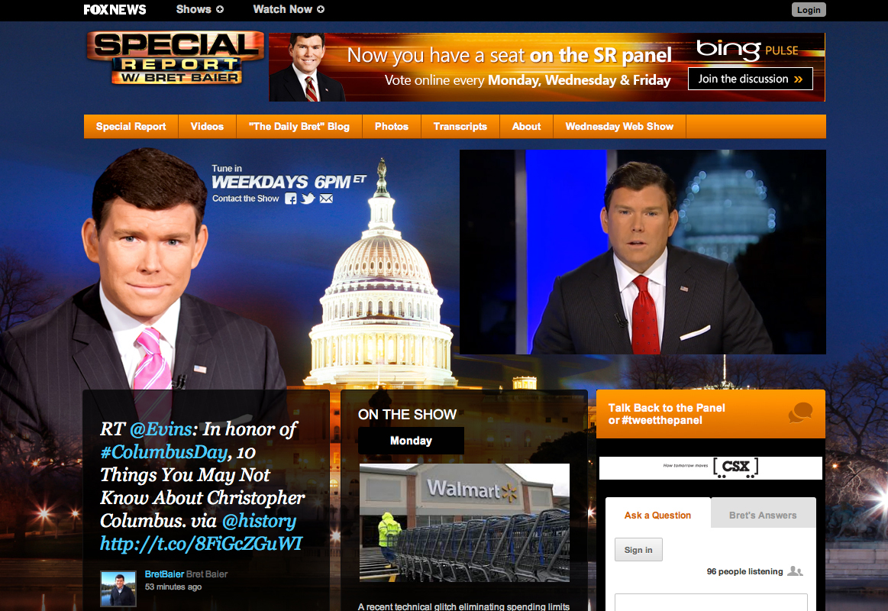The image size is (888, 611).
Task: Open the About nav item
Action: coord(526,126)
